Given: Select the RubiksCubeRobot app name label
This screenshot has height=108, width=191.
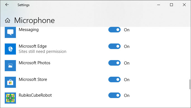Looking at the screenshot, I should click(35, 95).
